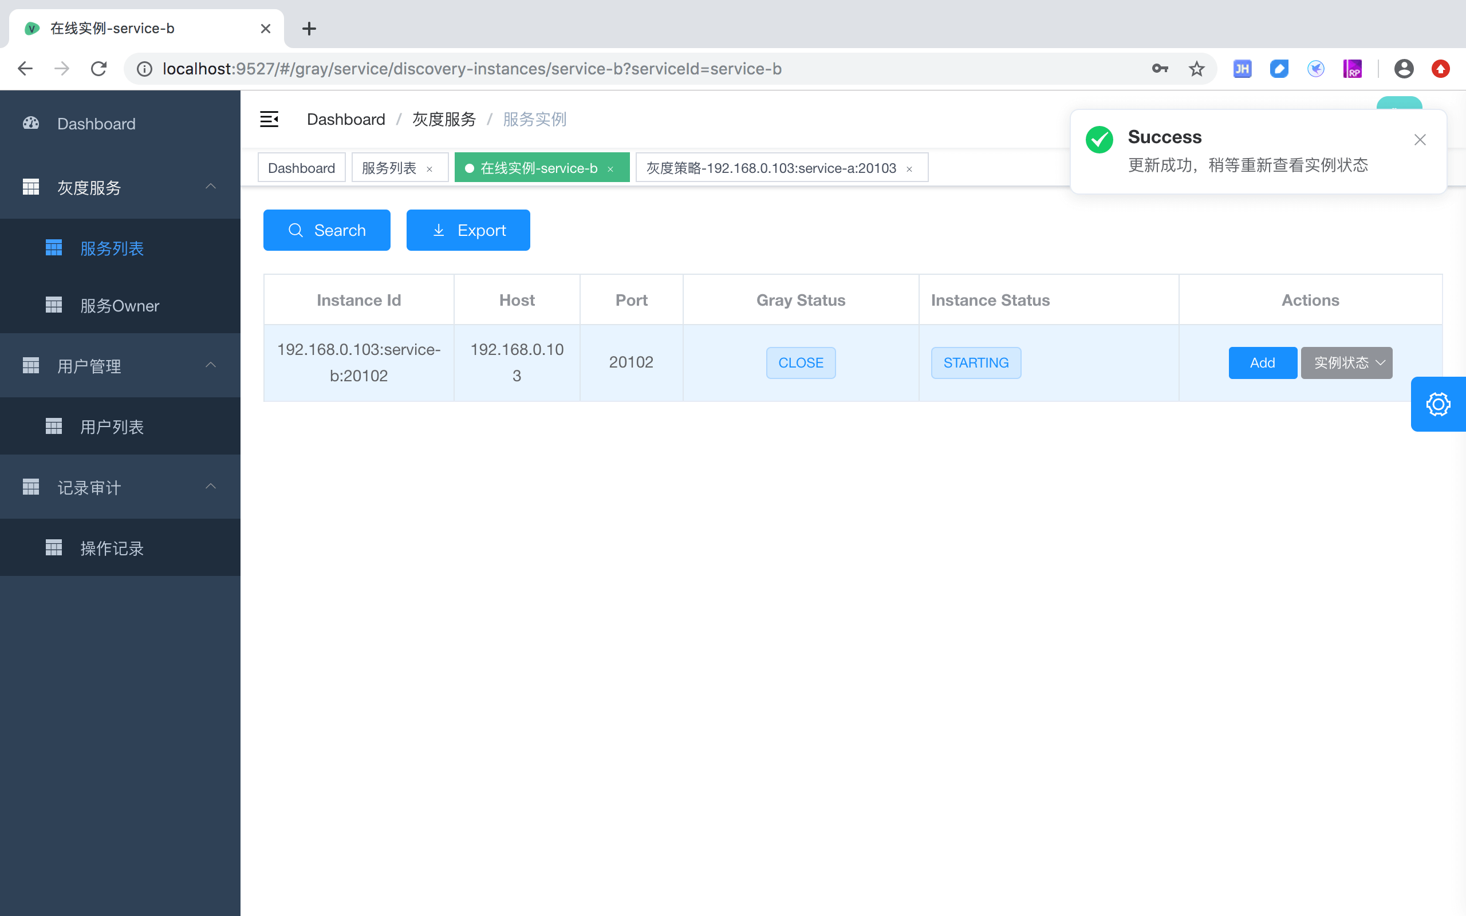Click the CLOSE gray status button

click(800, 362)
